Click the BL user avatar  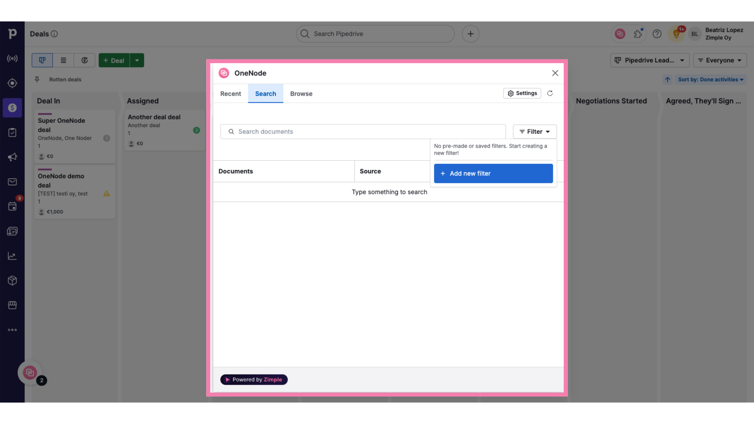pyautogui.click(x=695, y=34)
